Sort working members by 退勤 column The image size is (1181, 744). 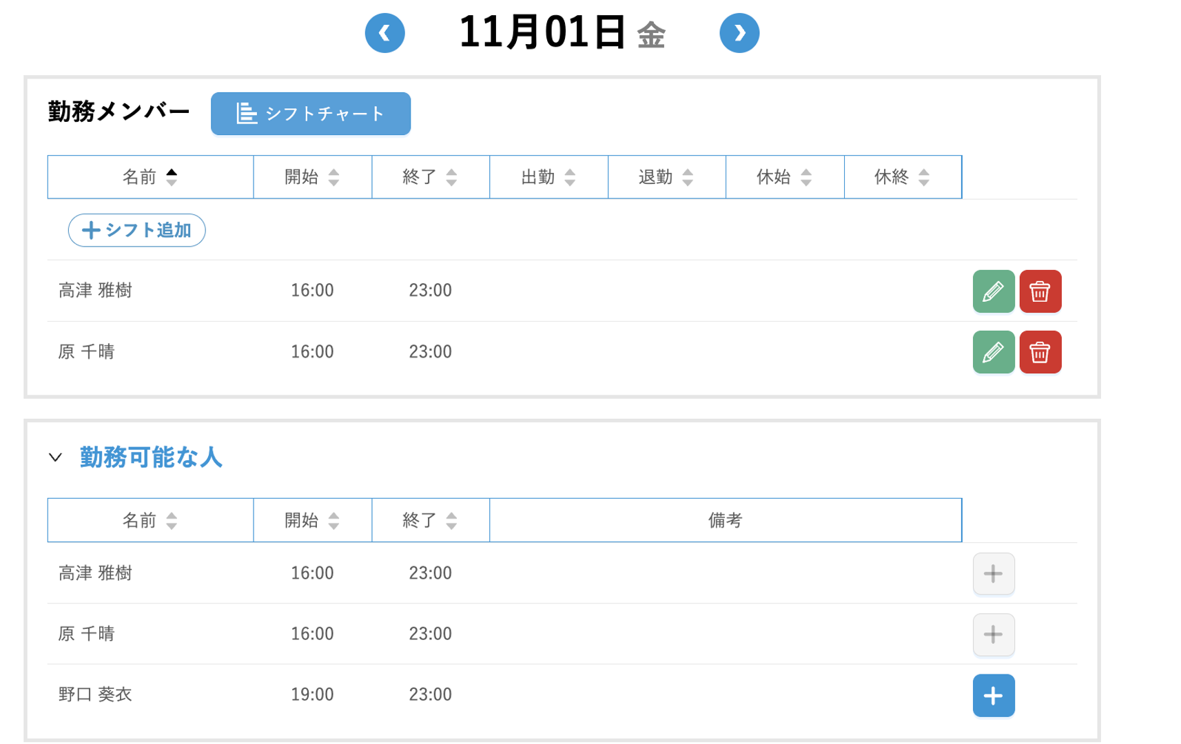[x=666, y=177]
